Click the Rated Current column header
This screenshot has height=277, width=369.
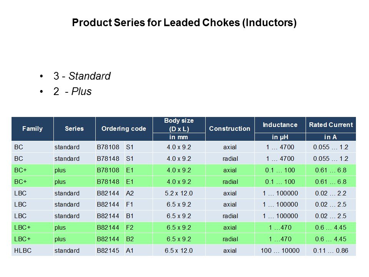click(x=331, y=125)
